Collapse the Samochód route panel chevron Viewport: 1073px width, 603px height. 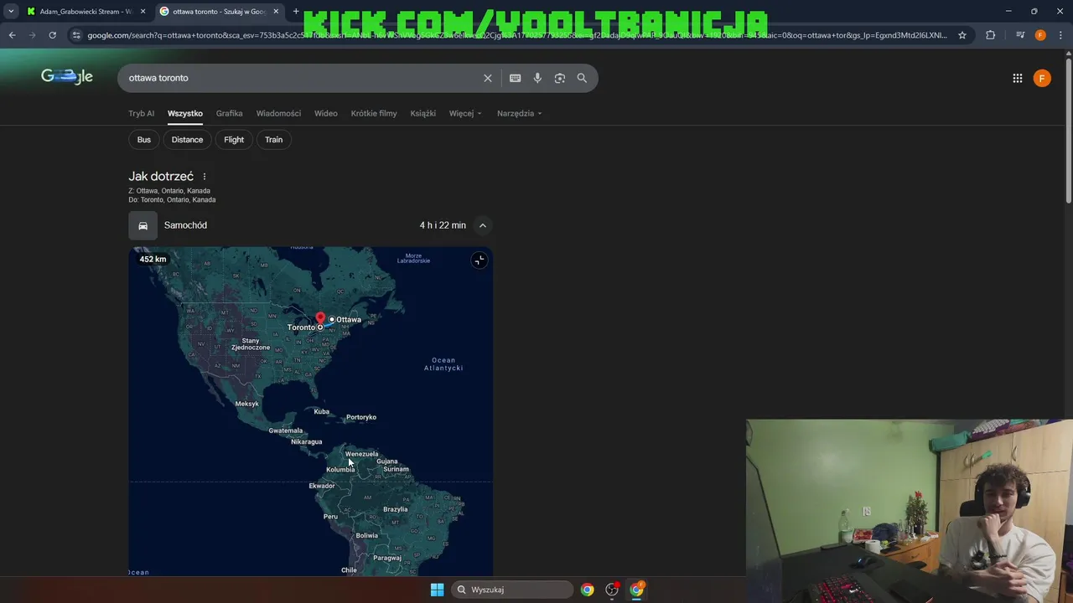482,225
